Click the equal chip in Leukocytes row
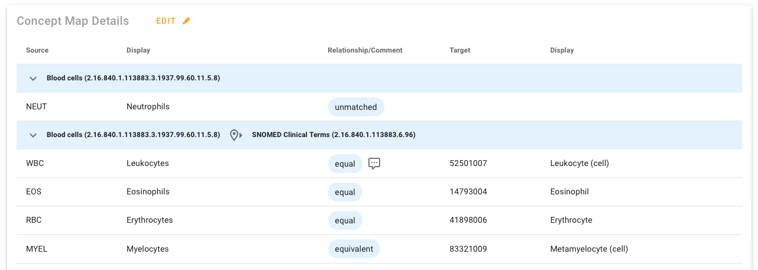 345,164
